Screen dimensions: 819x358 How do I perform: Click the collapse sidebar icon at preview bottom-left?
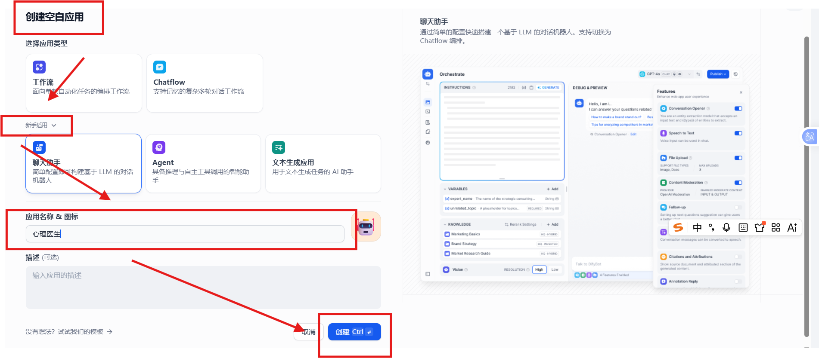428,274
